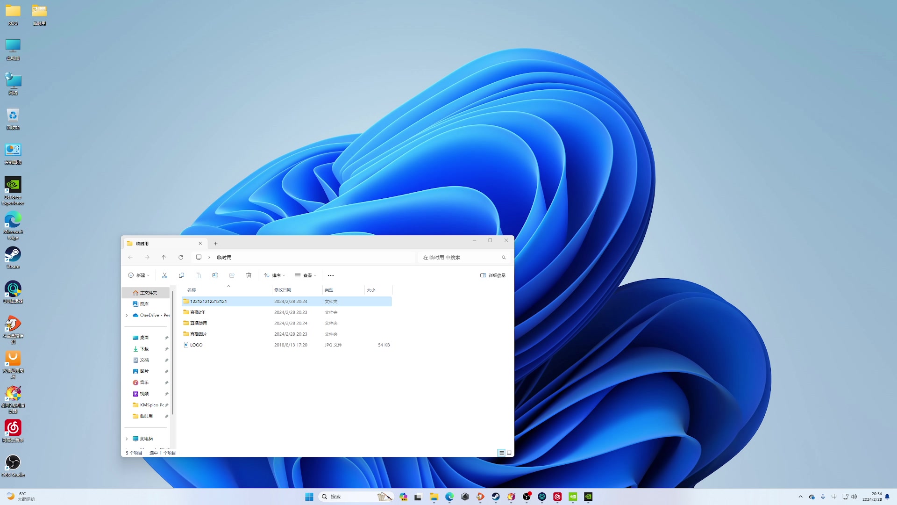
Task: Select the UU加速器 desktop shortcut
Action: tap(13, 292)
